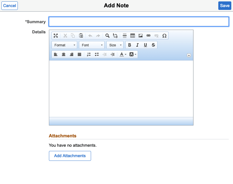Open the Font selector
Viewport: 233px width, 184px height.
(92, 45)
